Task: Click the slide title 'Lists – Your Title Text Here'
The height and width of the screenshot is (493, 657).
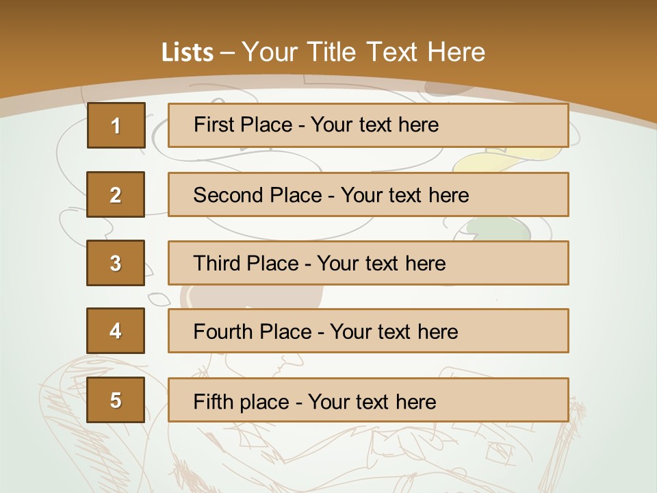Action: (323, 53)
